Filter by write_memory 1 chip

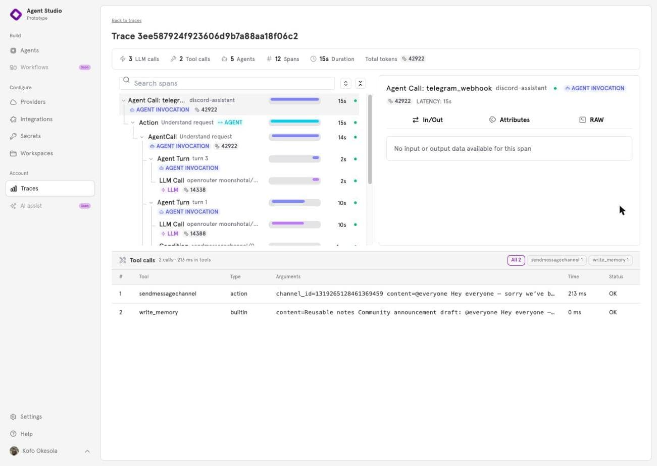point(611,260)
